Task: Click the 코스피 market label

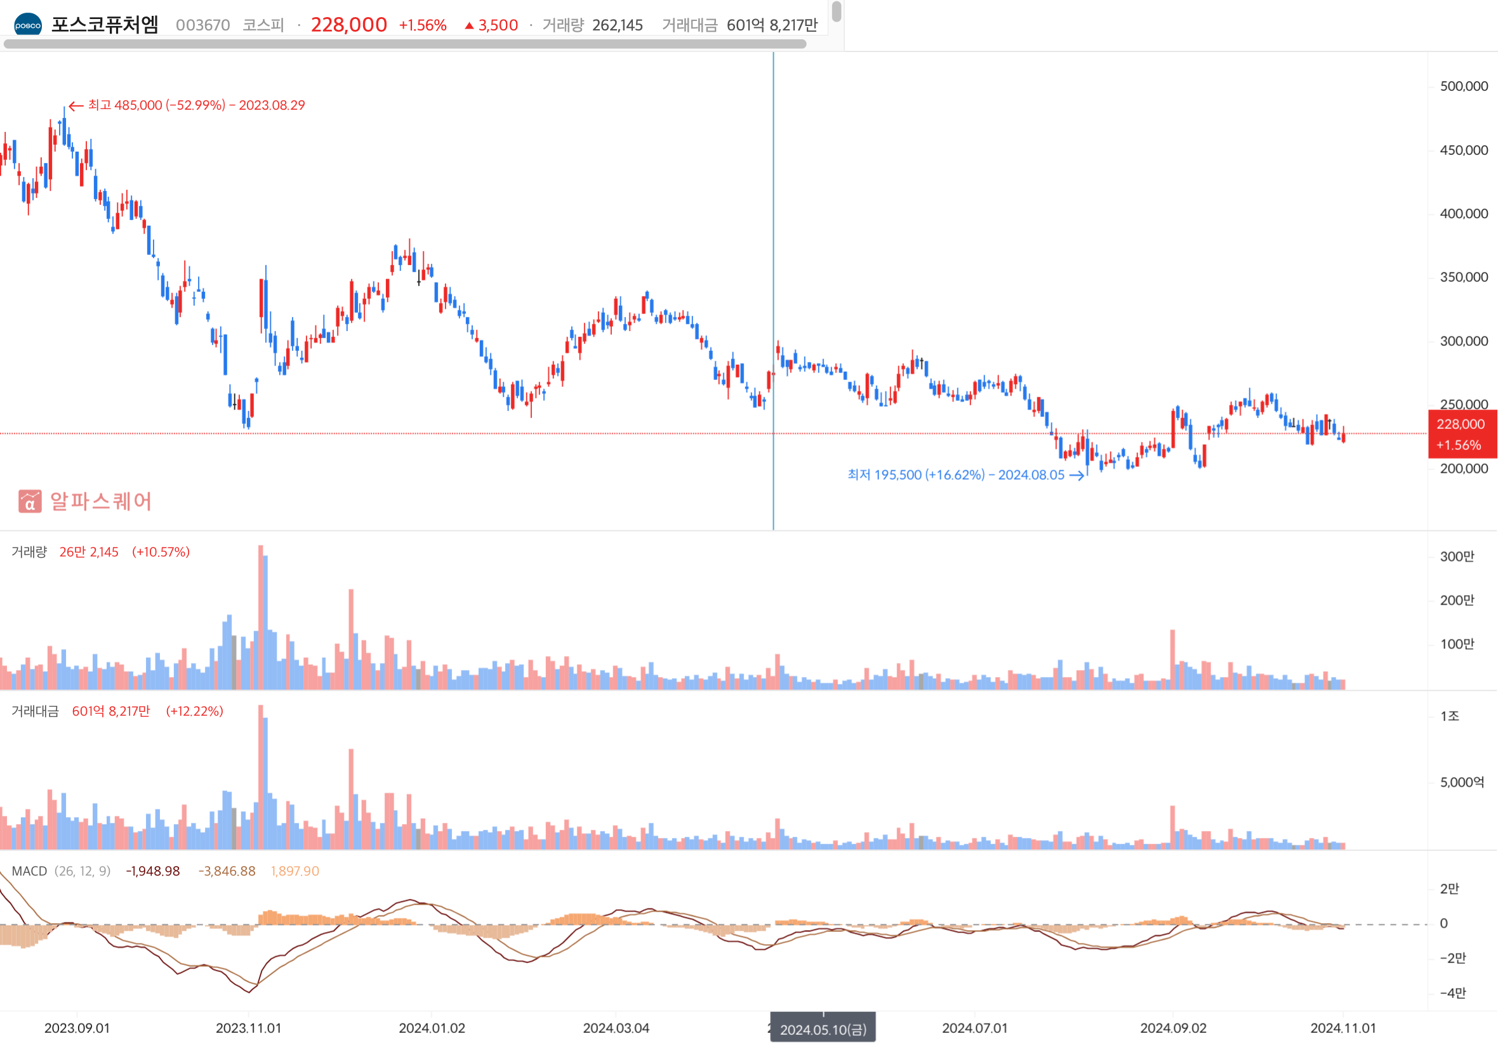Action: pyautogui.click(x=263, y=25)
